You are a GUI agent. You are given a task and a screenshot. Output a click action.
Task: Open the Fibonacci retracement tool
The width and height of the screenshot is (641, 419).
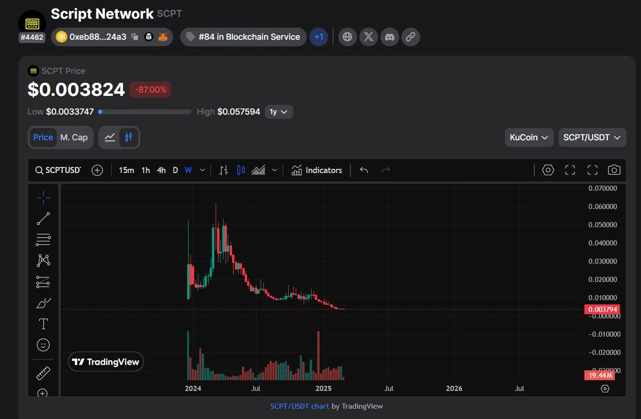pos(43,239)
